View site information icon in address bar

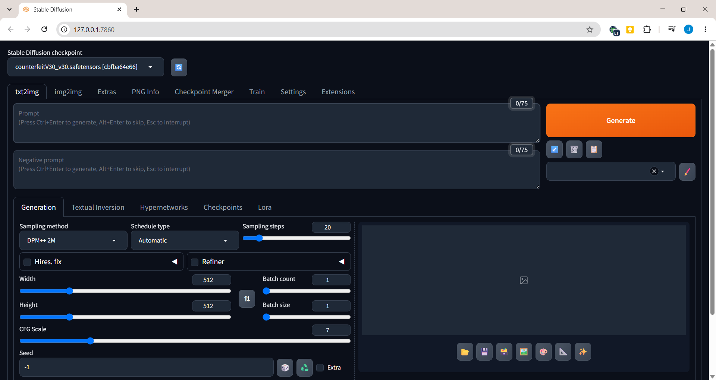[x=65, y=29]
